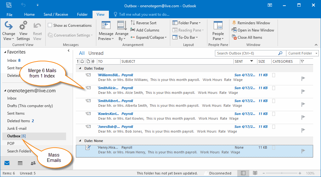The image size is (321, 177).
Task: Select the Outbox [6] folder
Action: 34,136
